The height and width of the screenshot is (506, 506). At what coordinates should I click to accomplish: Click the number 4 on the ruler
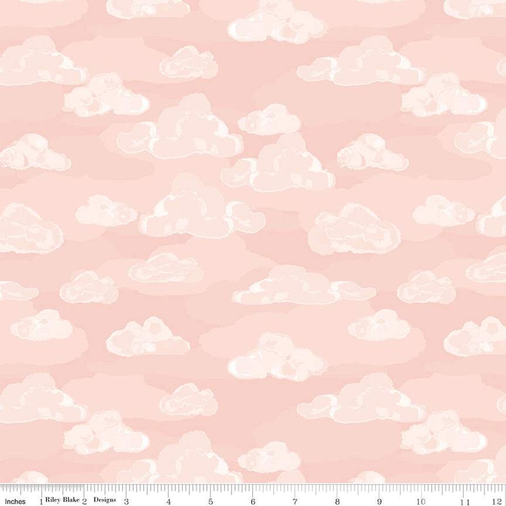click(168, 501)
